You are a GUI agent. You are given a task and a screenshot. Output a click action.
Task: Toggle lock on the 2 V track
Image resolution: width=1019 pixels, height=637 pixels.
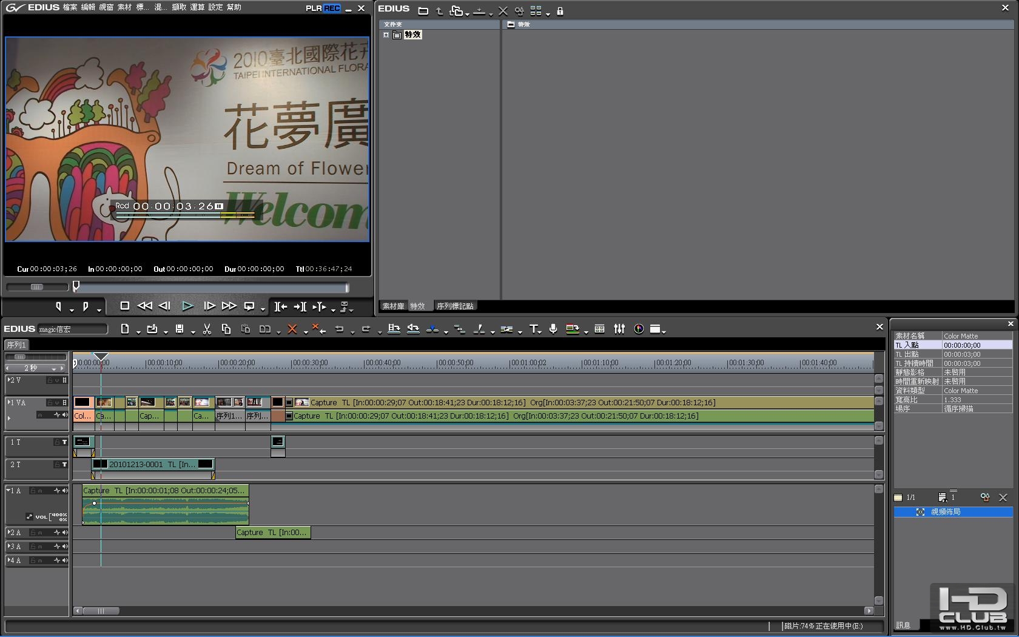[50, 380]
